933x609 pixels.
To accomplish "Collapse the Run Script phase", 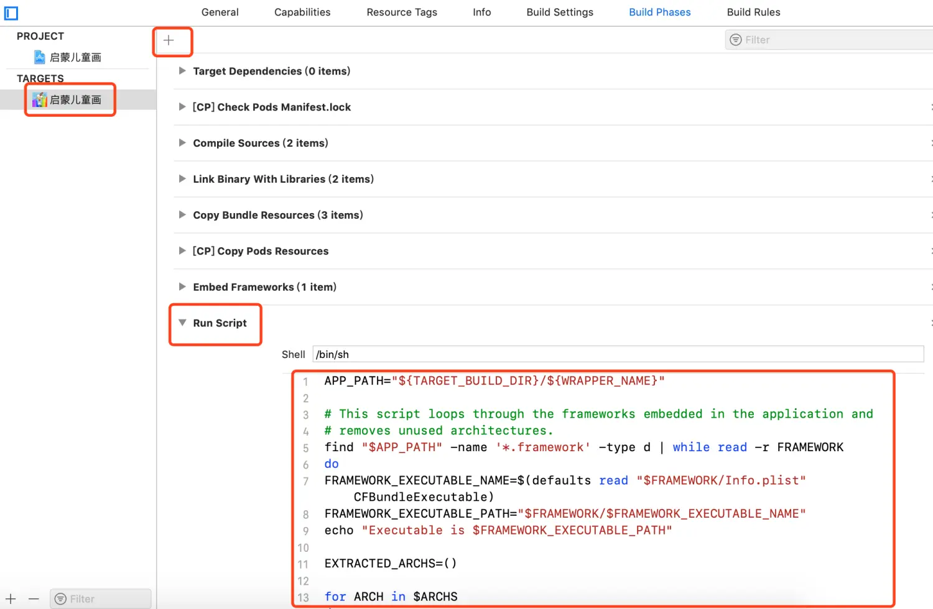I will [x=182, y=323].
